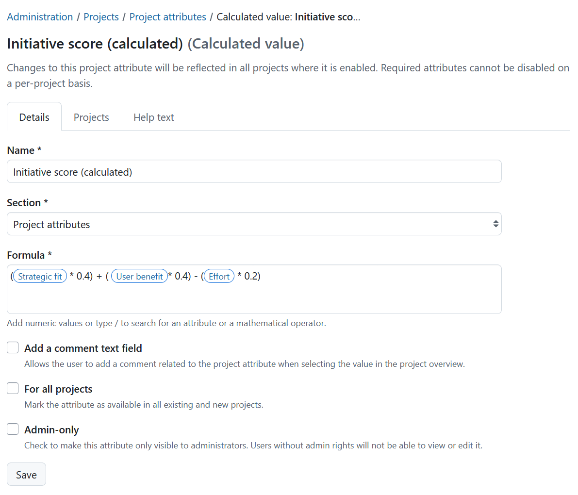Screen dimensions: 578x495
Task: Select the Details tab
Action: pos(33,116)
